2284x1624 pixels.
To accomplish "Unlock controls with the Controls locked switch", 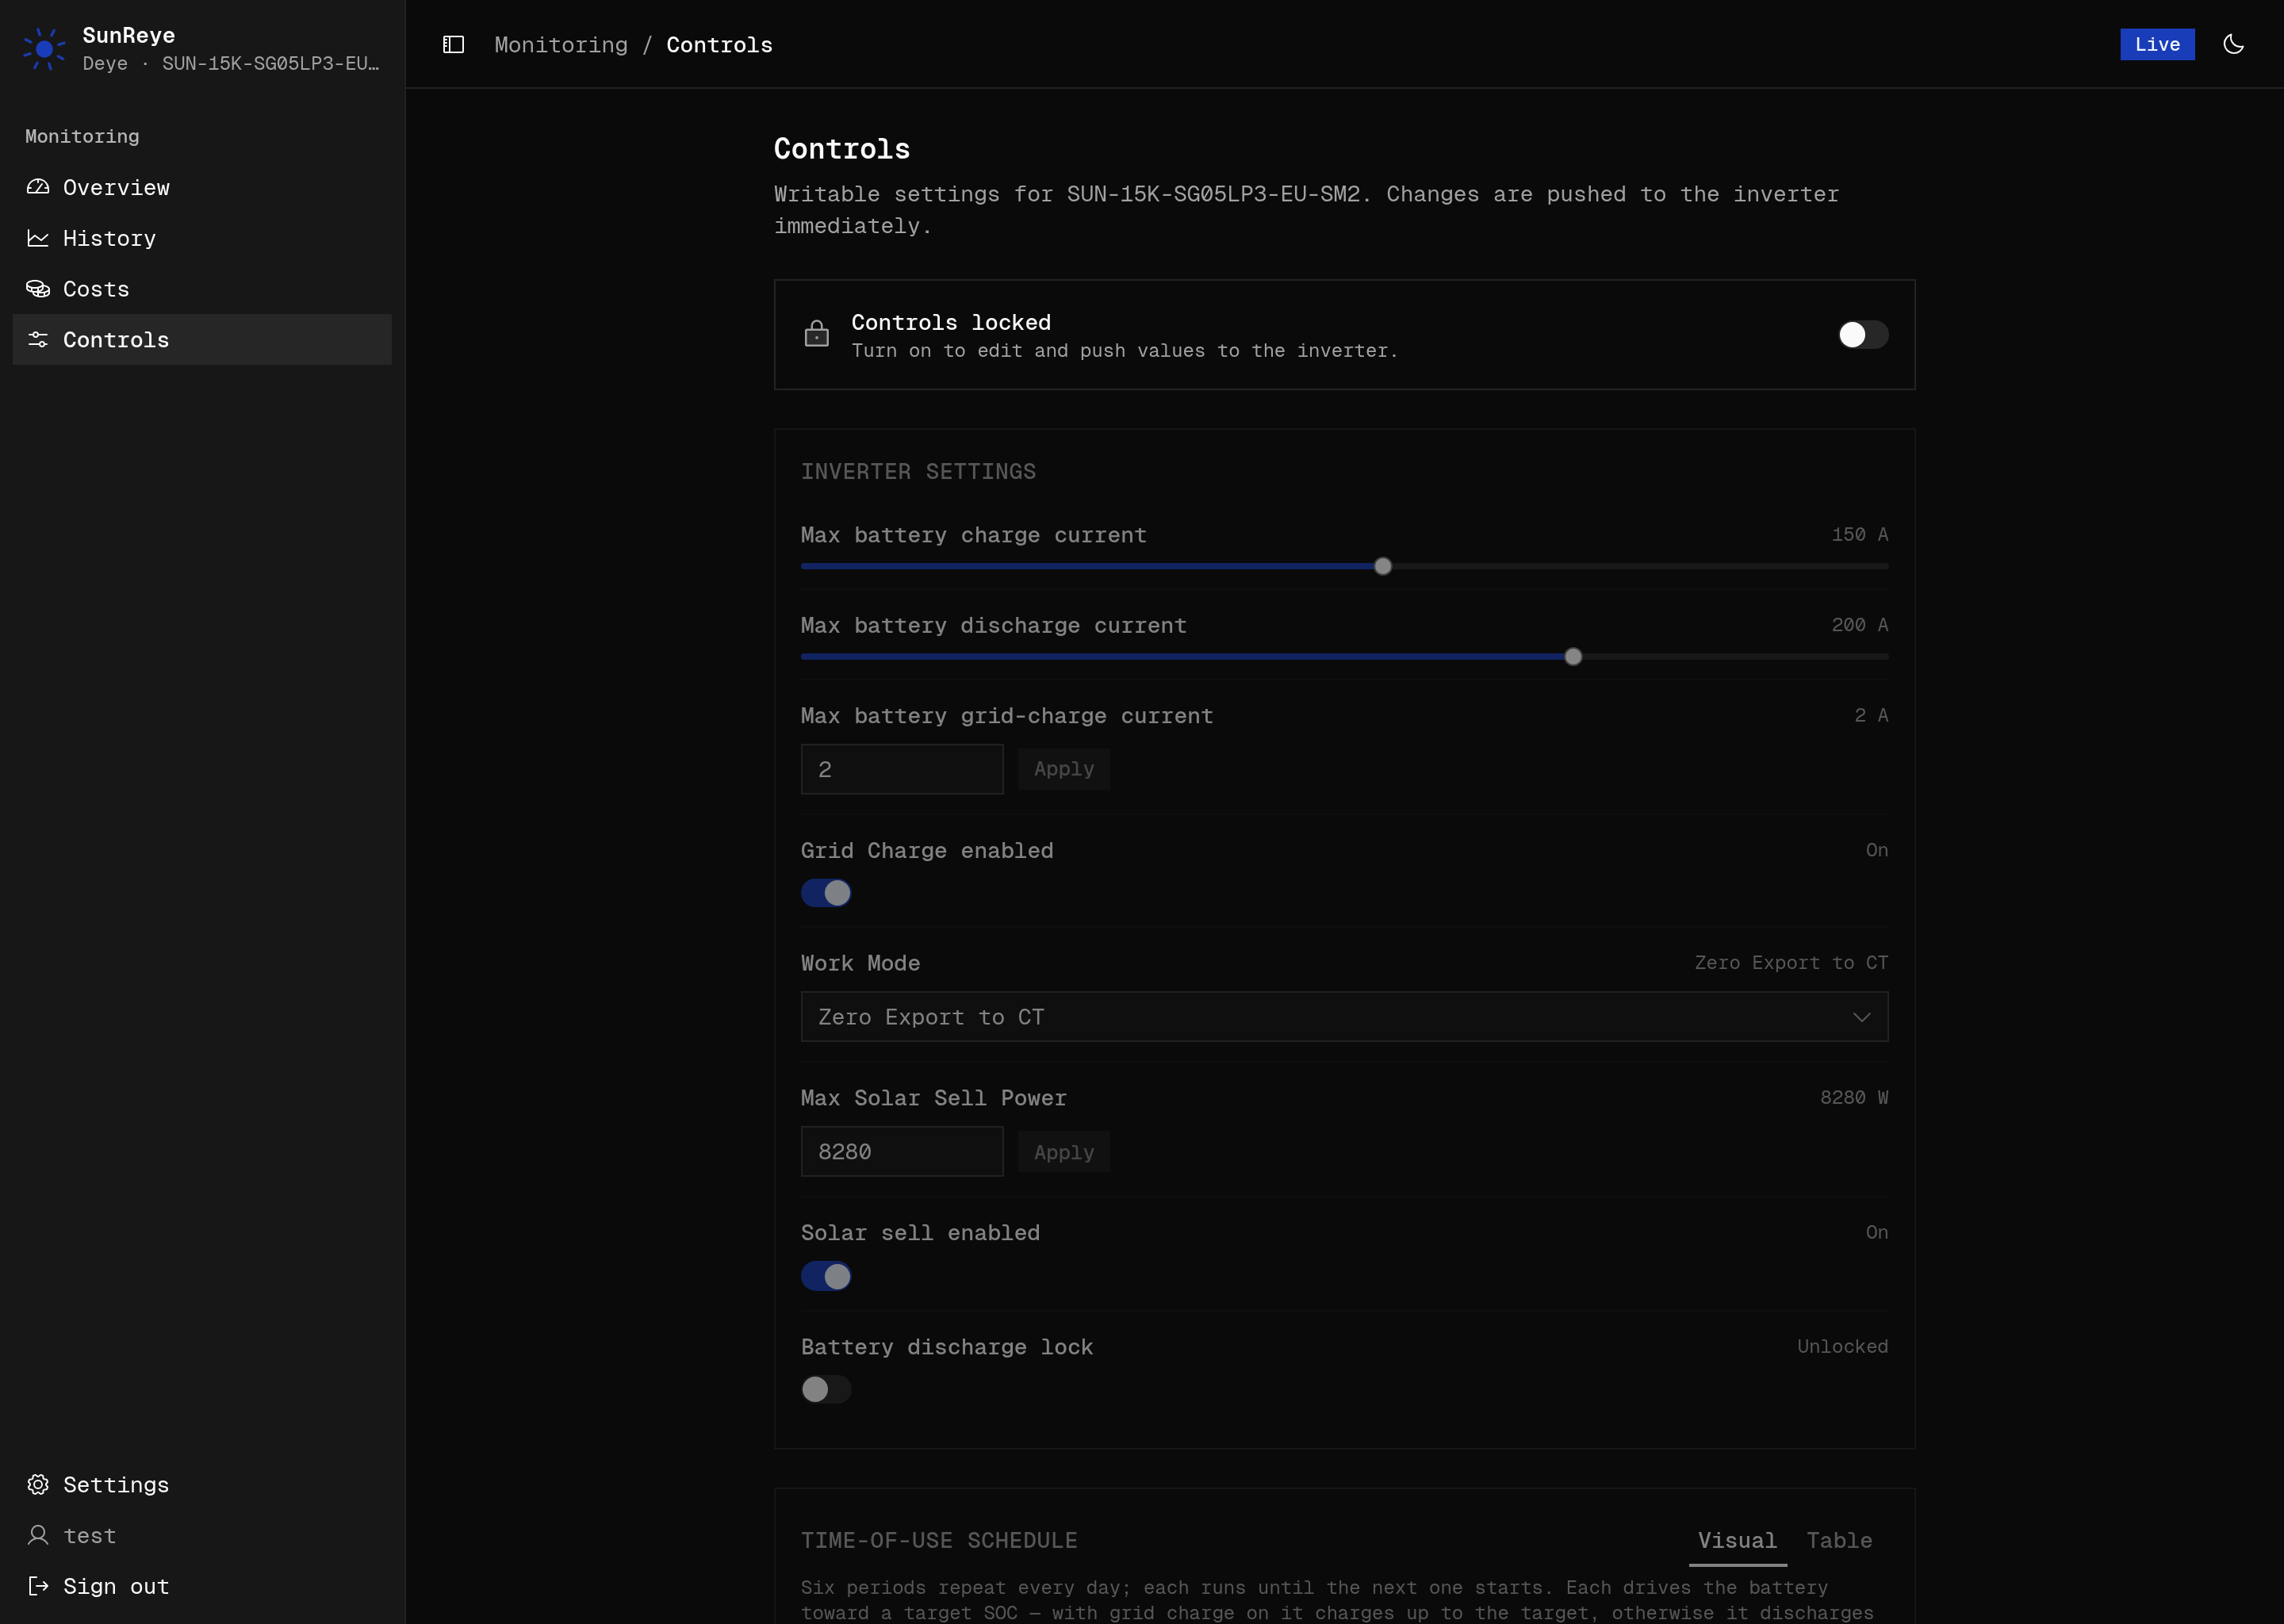I will tap(1863, 334).
